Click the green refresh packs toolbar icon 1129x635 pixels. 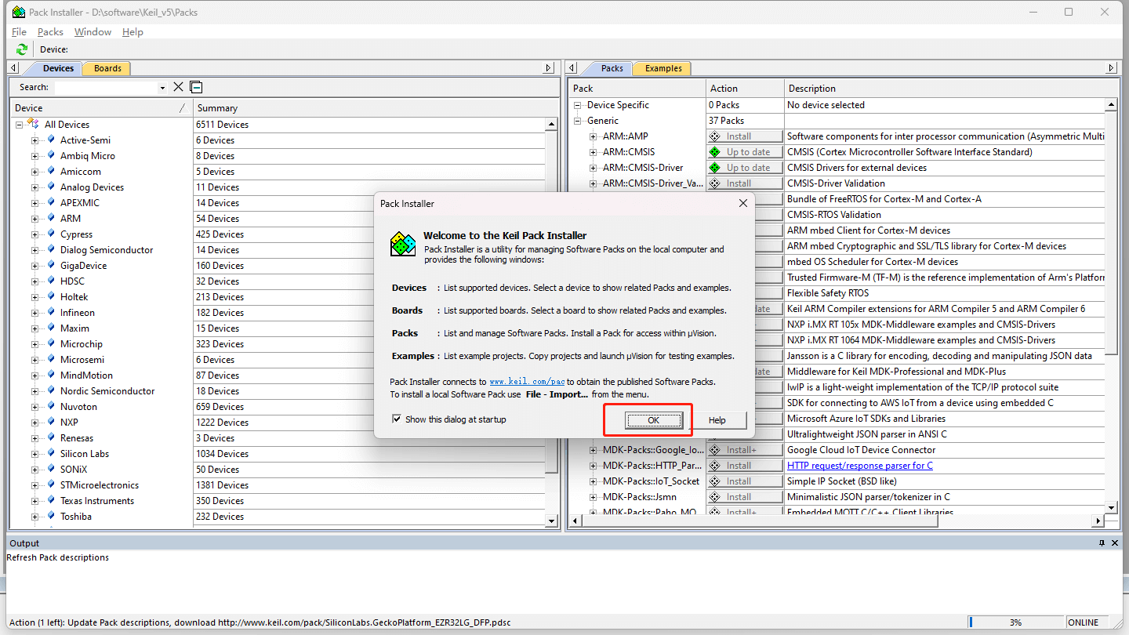[x=21, y=49]
